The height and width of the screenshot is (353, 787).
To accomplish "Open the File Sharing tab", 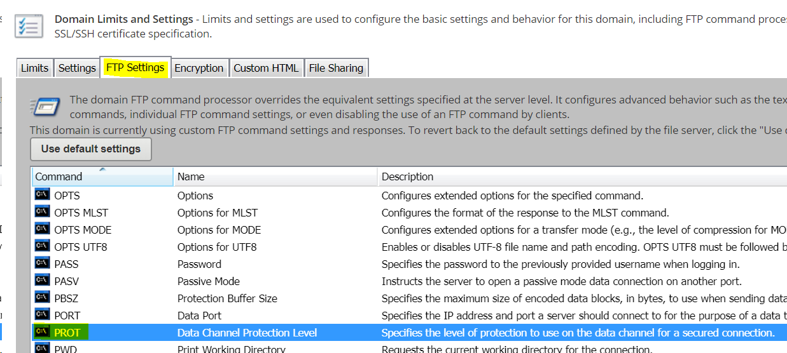I will pyautogui.click(x=336, y=68).
